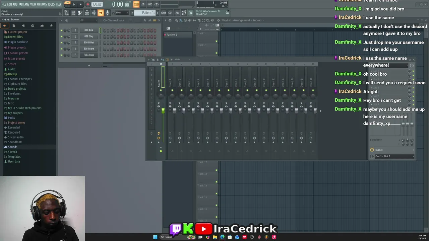Click the orange arrow toolbar button
This screenshot has height=241, width=429.
click(101, 13)
